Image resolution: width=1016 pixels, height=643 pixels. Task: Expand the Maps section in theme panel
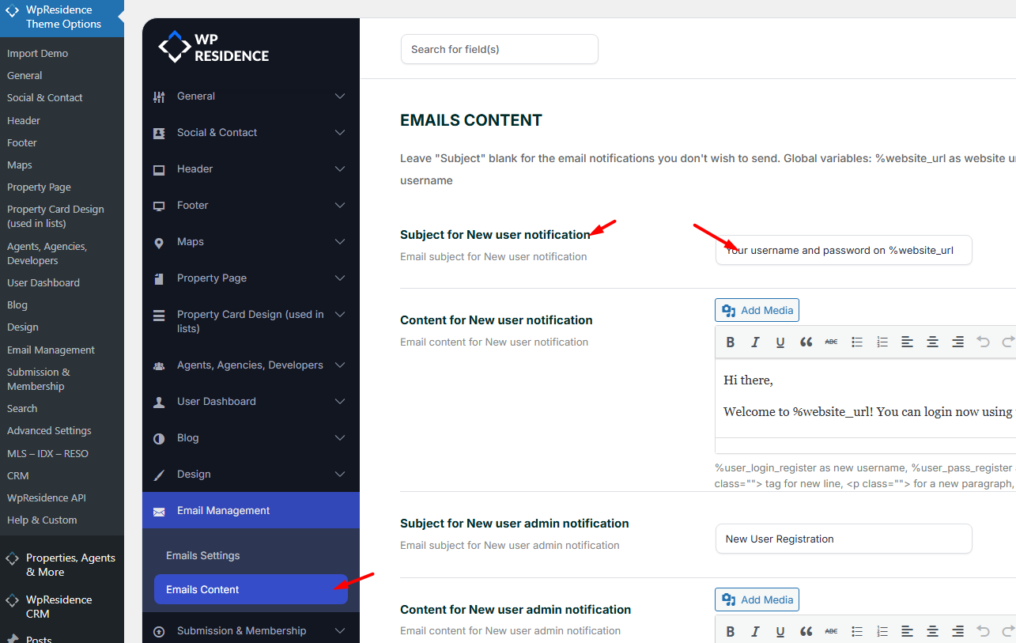pyautogui.click(x=340, y=242)
